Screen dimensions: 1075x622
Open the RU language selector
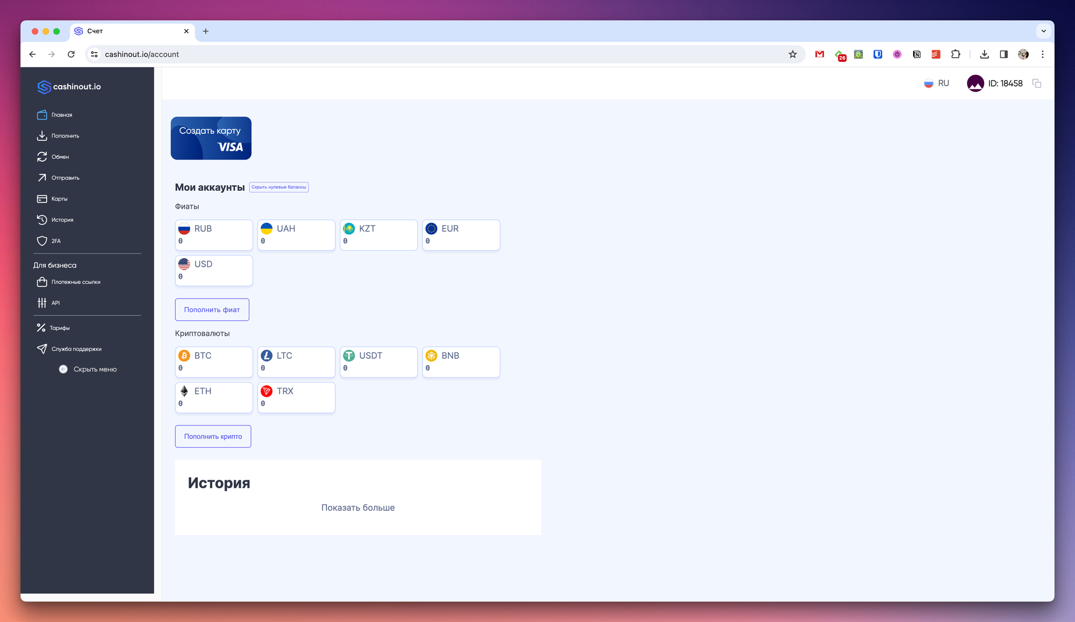(936, 83)
